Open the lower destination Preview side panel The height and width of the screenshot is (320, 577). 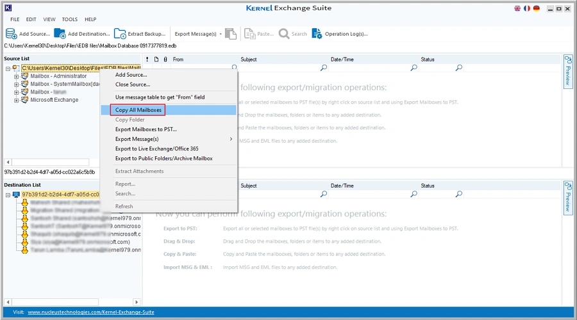(567, 197)
